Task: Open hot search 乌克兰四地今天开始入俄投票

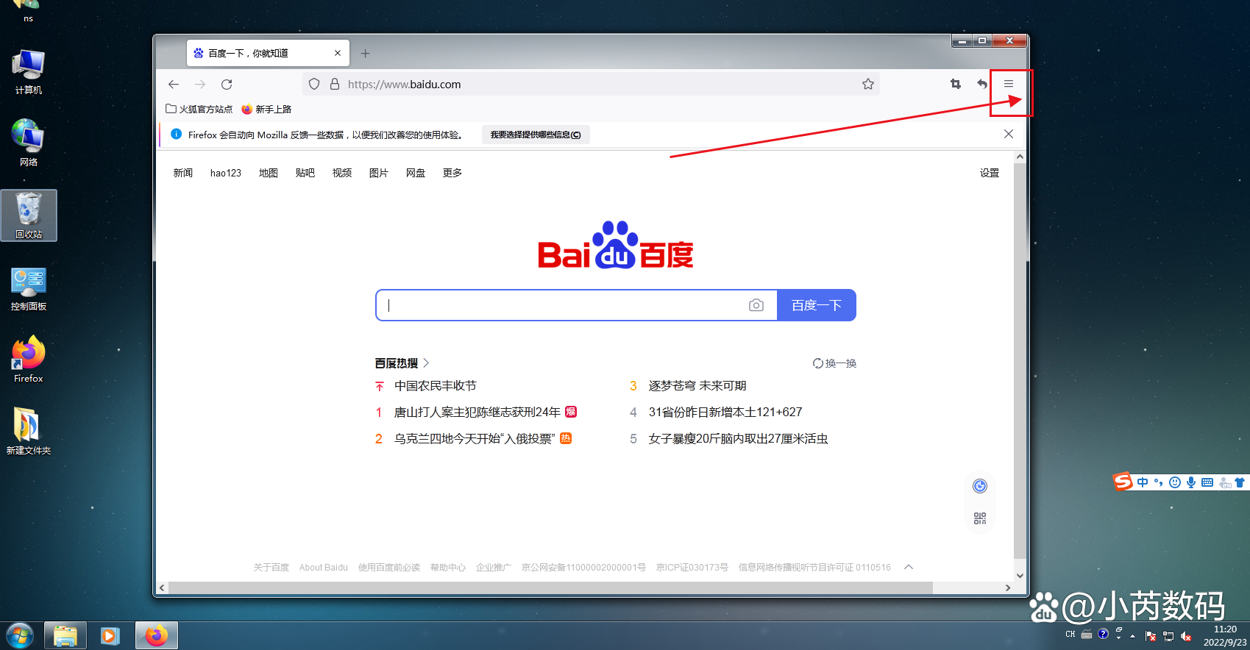Action: point(475,439)
